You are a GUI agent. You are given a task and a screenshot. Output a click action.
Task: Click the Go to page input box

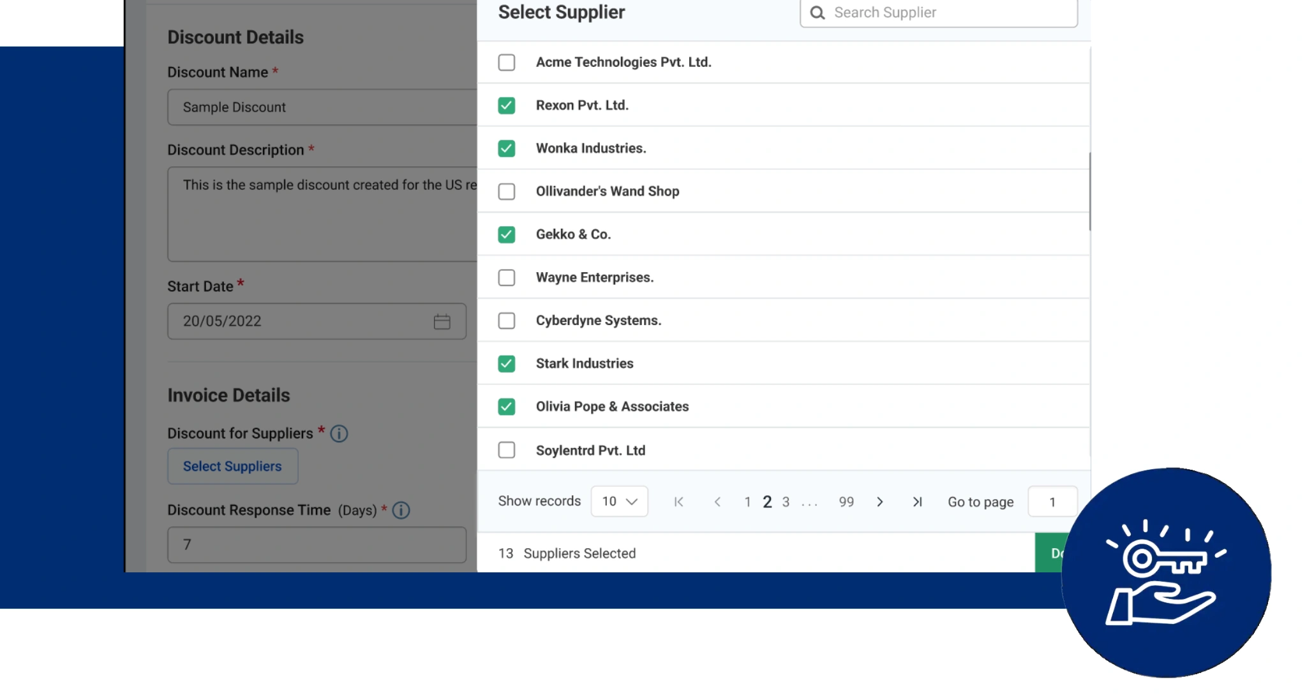[x=1052, y=502]
